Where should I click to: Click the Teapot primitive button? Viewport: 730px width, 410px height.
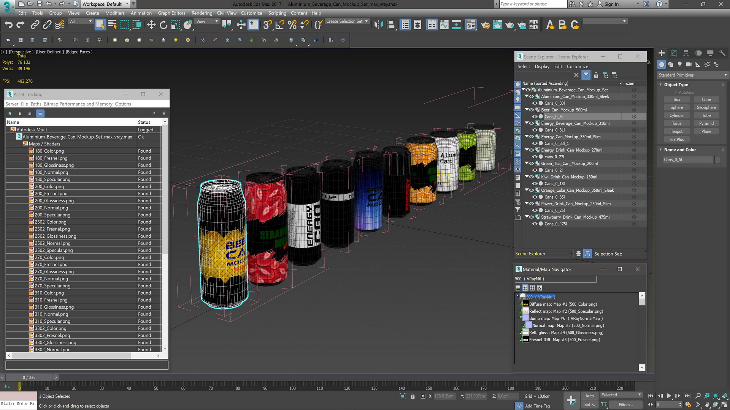[x=676, y=131]
